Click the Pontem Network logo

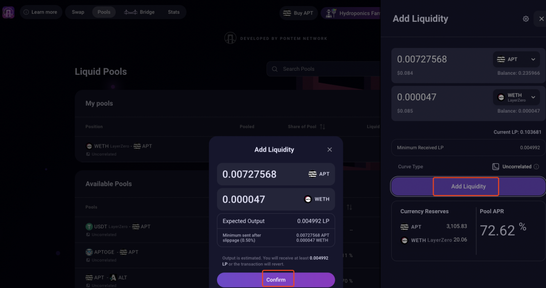[x=231, y=38]
